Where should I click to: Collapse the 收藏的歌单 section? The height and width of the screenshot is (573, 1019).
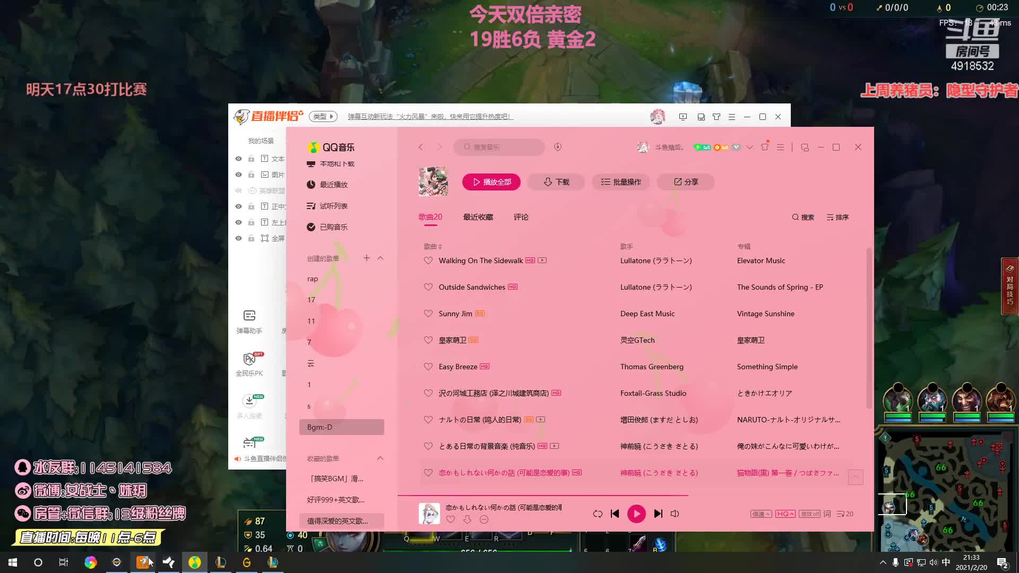coord(380,458)
